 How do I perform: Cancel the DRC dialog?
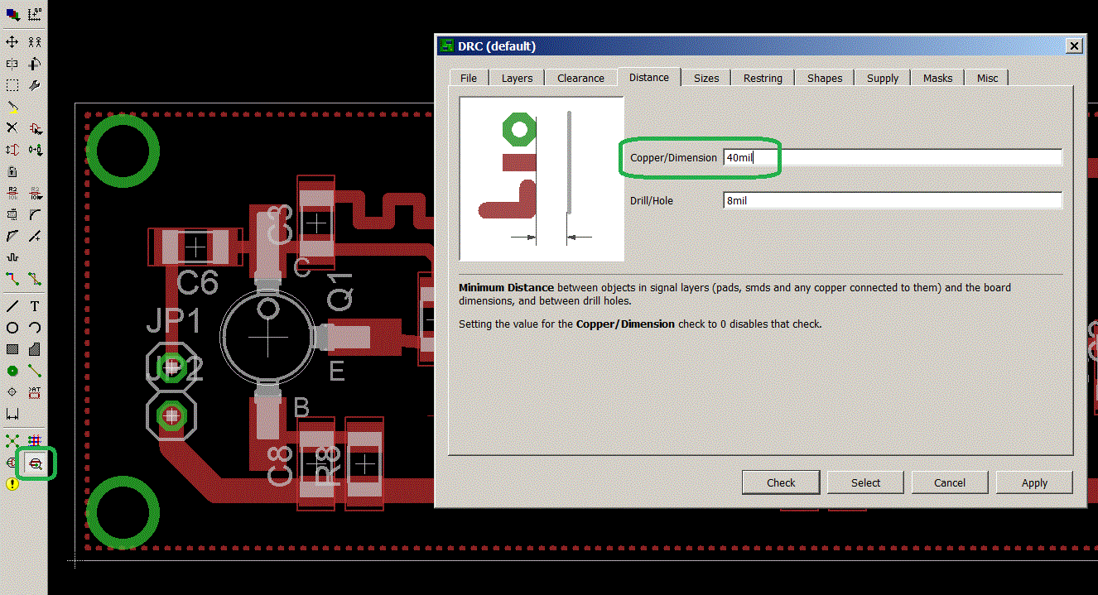coord(950,482)
